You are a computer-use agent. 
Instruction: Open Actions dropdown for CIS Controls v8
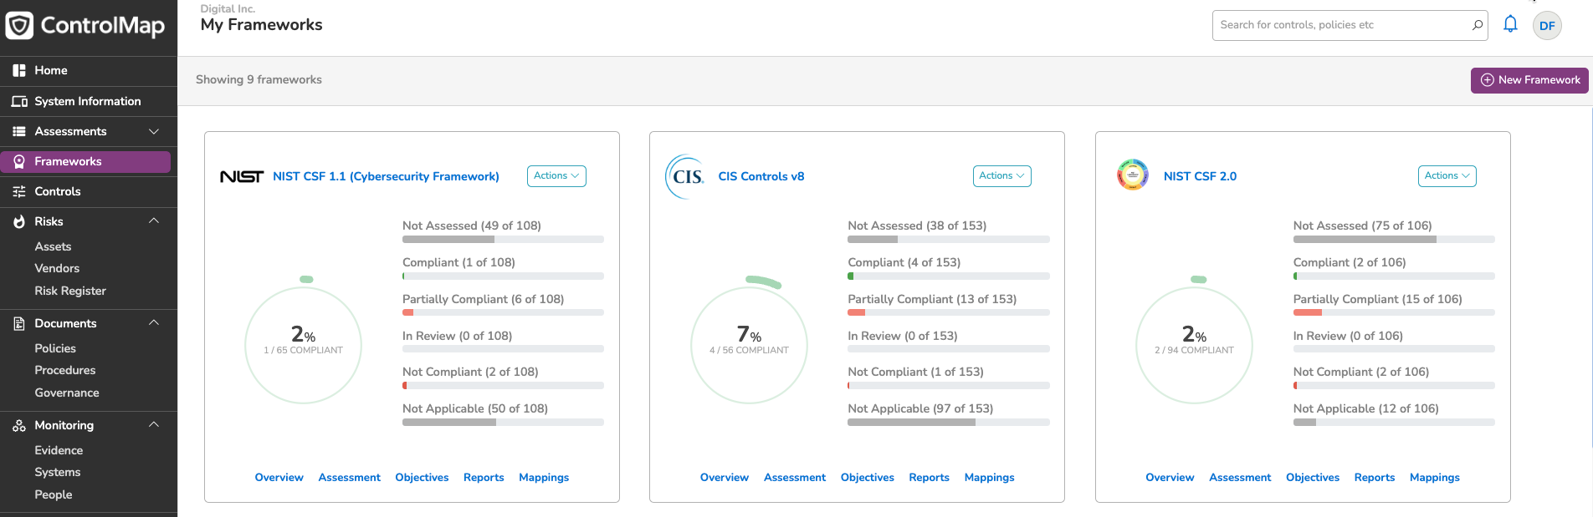1001,176
